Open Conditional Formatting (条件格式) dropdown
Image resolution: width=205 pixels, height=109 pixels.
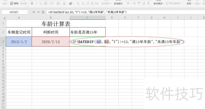(x=158, y=4)
